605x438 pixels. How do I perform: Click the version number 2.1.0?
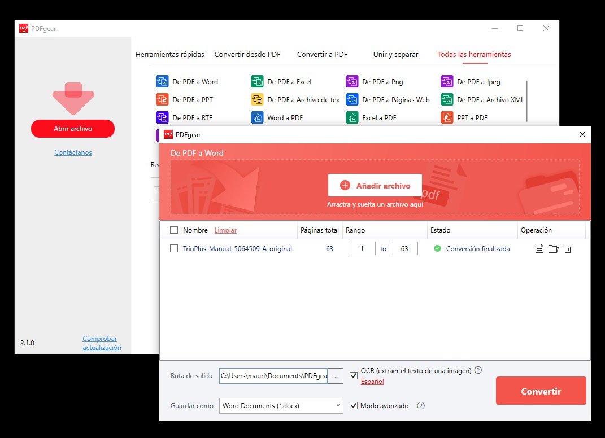[27, 343]
